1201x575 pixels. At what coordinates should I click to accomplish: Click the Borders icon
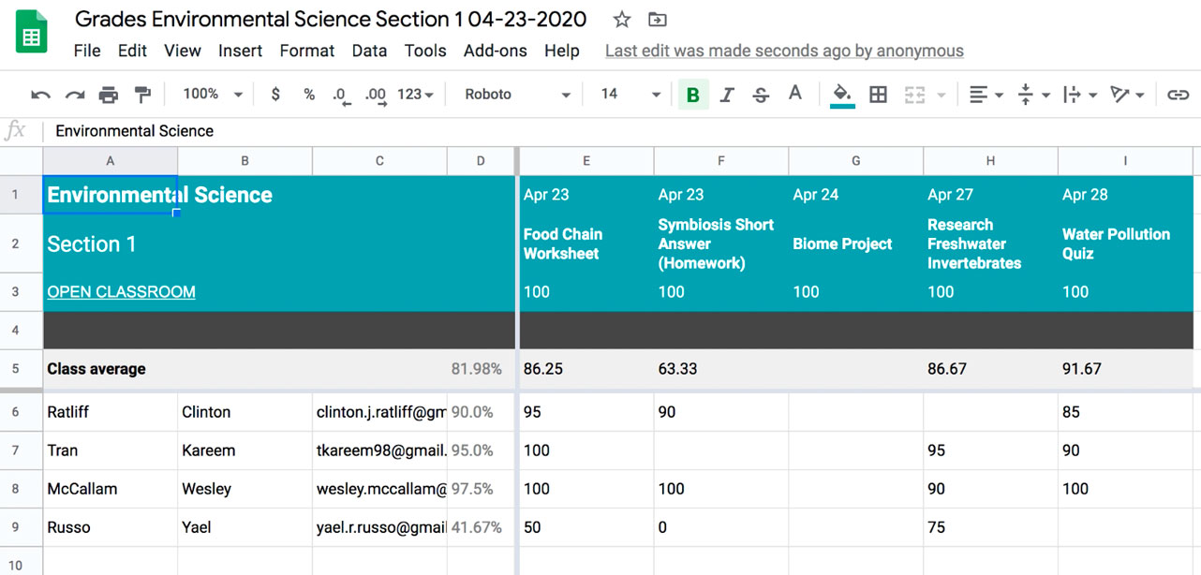878,94
